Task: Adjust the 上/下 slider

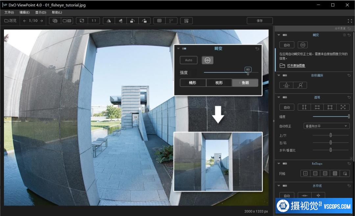Action: click(x=331, y=135)
